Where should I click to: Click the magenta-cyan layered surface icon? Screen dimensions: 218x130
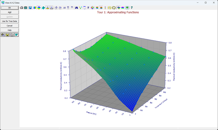[x=123, y=8]
